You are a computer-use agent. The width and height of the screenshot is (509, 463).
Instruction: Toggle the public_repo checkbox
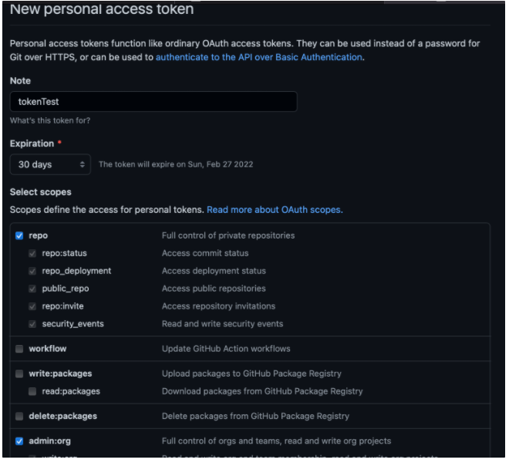[32, 289]
